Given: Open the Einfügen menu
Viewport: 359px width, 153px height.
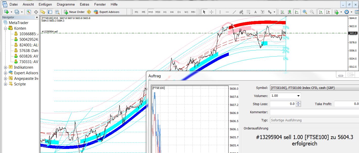Looking at the screenshot, I should [x=45, y=4].
